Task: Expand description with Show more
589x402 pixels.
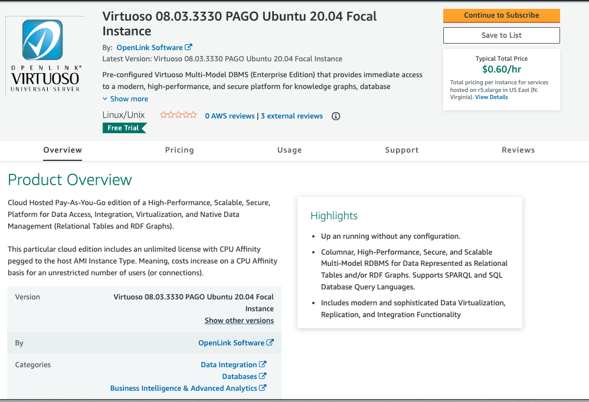Action: (x=126, y=99)
